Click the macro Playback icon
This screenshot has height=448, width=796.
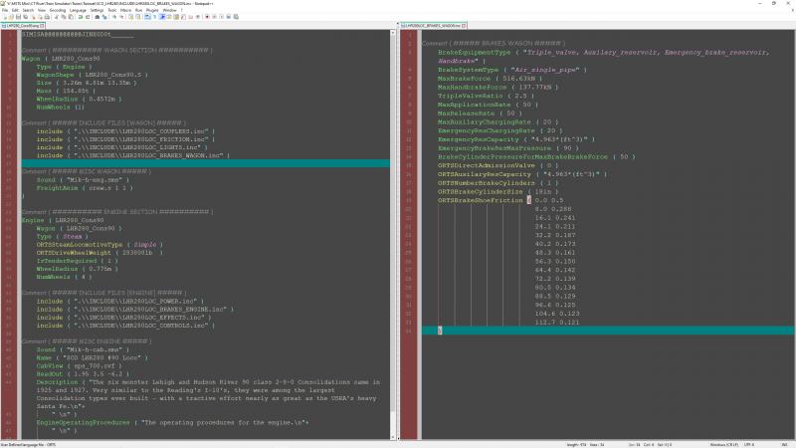221,17
